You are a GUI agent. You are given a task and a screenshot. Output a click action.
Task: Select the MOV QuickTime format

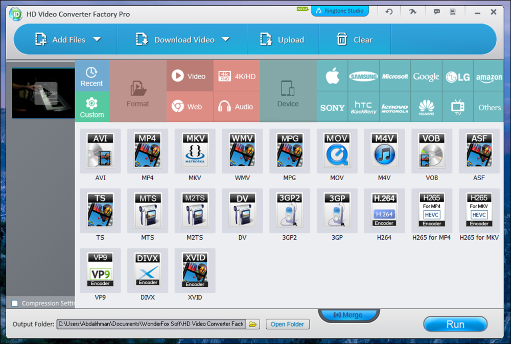coord(337,151)
